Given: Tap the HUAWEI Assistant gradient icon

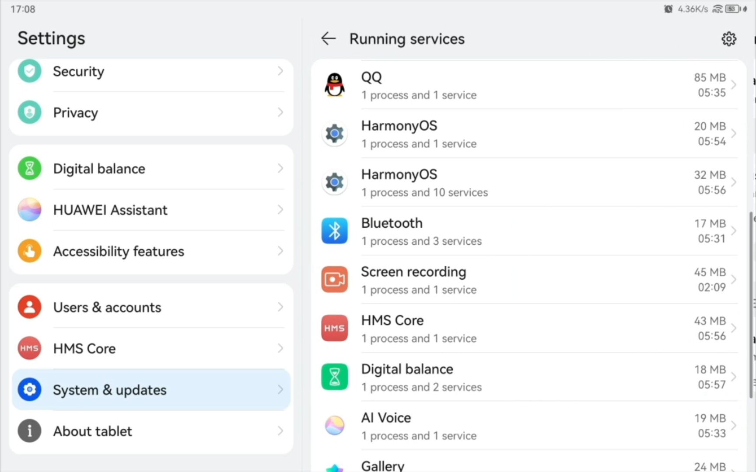Looking at the screenshot, I should point(29,209).
